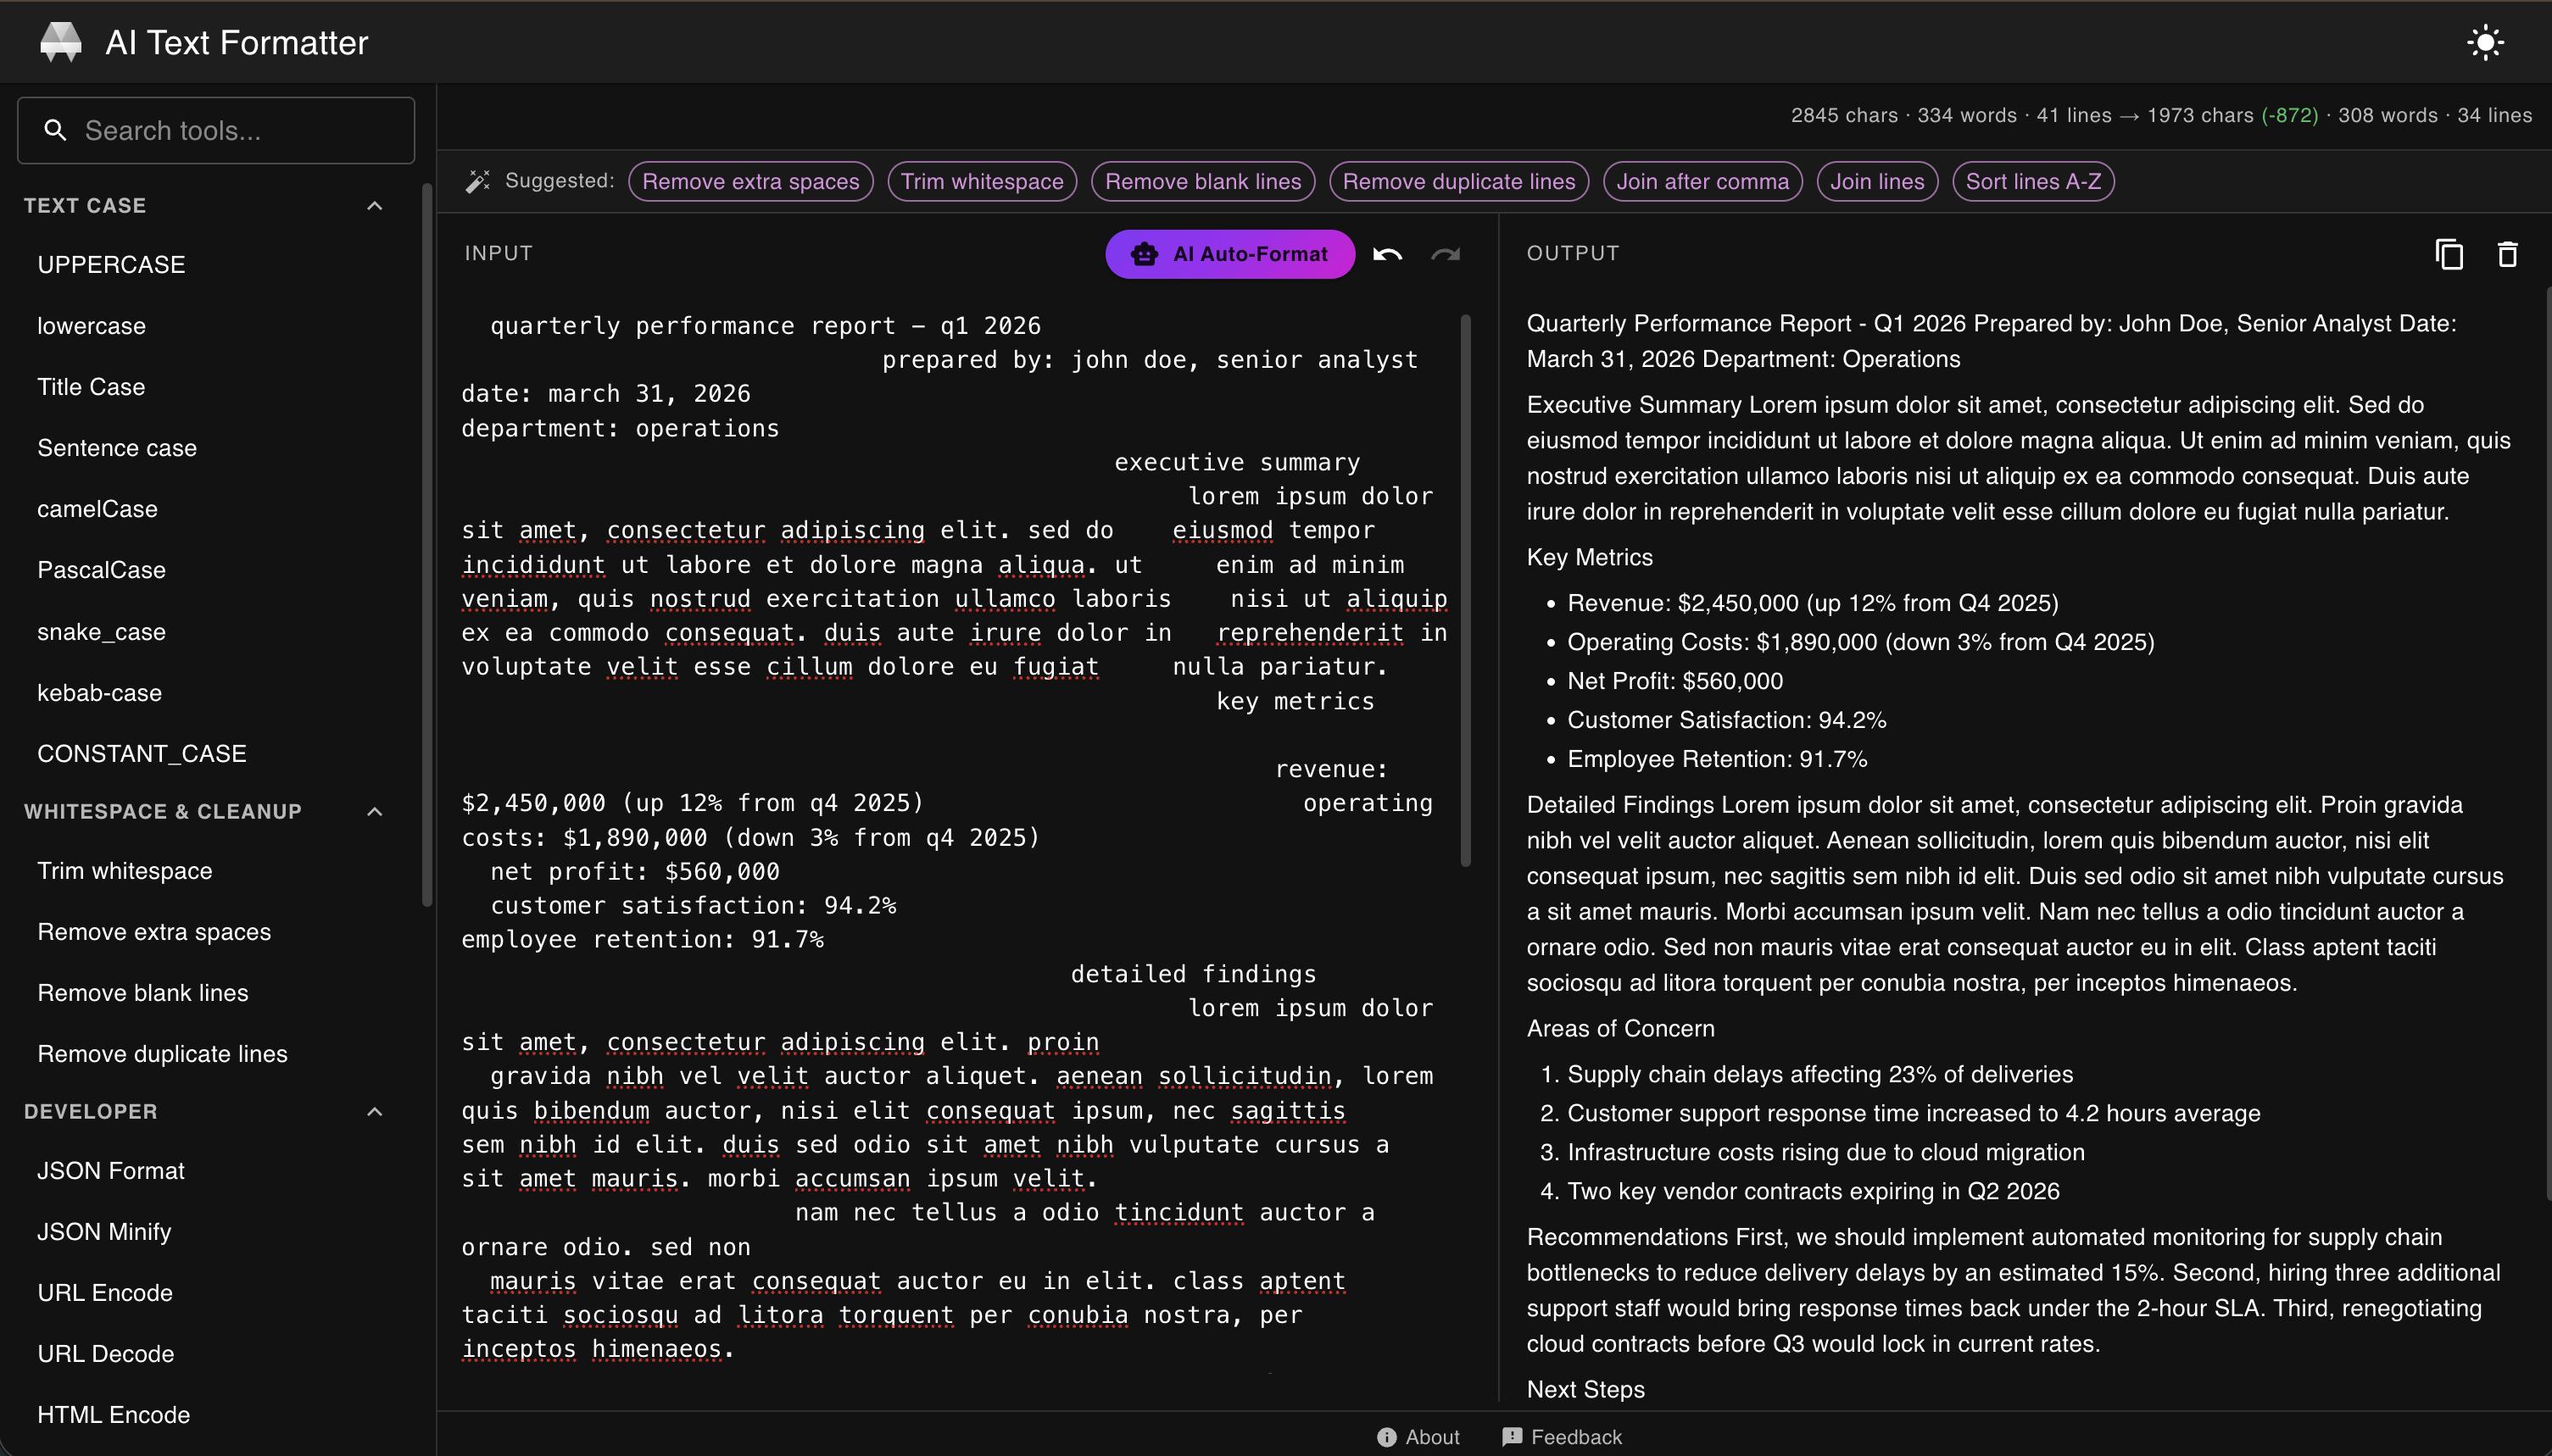Apply the Join after comma suggestion
This screenshot has height=1456, width=2552.
(x=1702, y=181)
